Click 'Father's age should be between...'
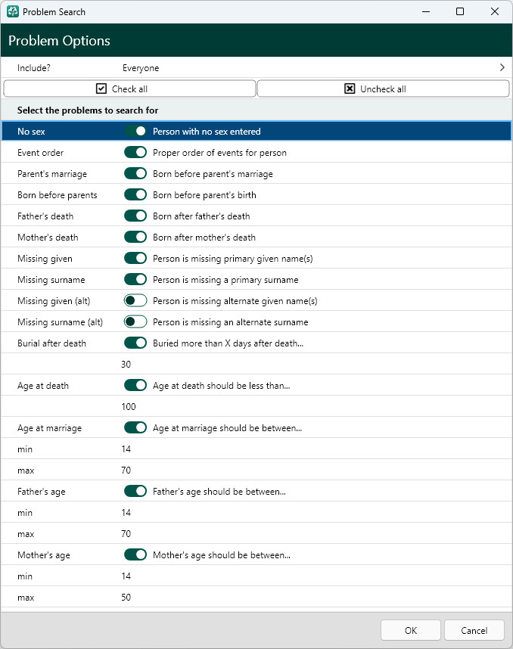The image size is (513, 649). pyautogui.click(x=219, y=492)
